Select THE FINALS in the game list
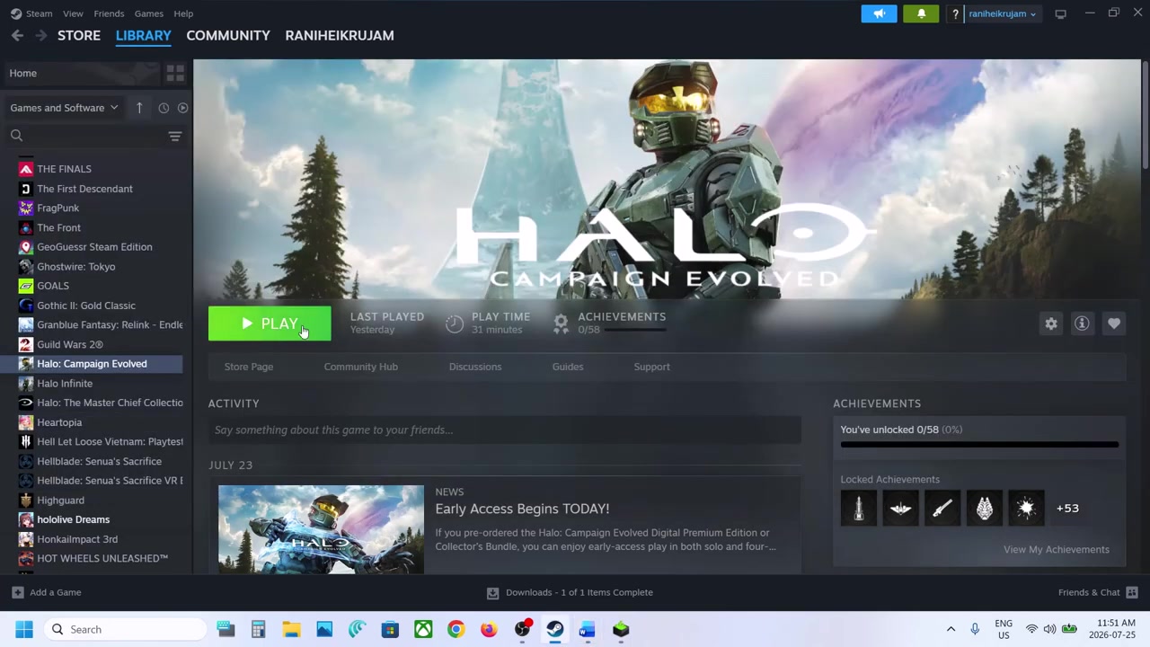 pos(64,169)
